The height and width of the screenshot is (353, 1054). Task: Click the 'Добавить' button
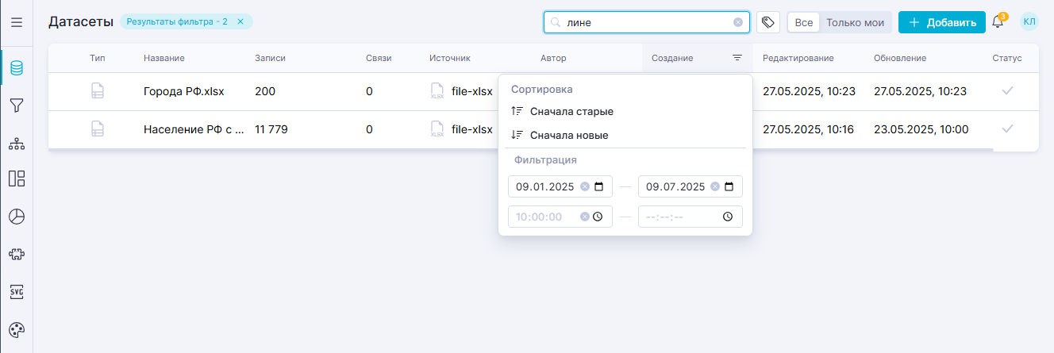[x=942, y=22]
